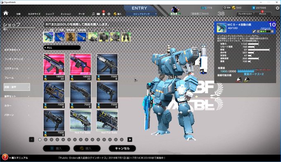Open help question mark purchase manual
The width and height of the screenshot is (281, 162).
tap(5, 157)
